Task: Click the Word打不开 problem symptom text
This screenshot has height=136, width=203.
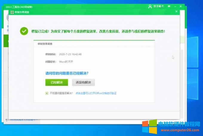Action: pyautogui.click(x=66, y=62)
